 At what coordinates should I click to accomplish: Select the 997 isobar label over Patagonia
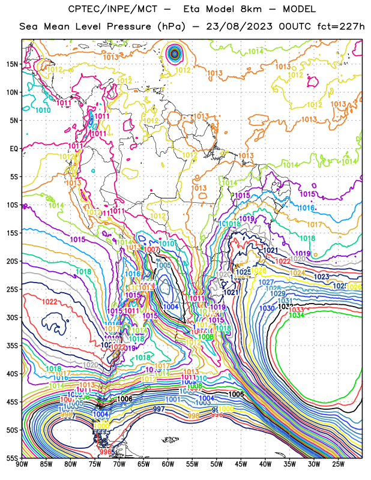(159, 409)
